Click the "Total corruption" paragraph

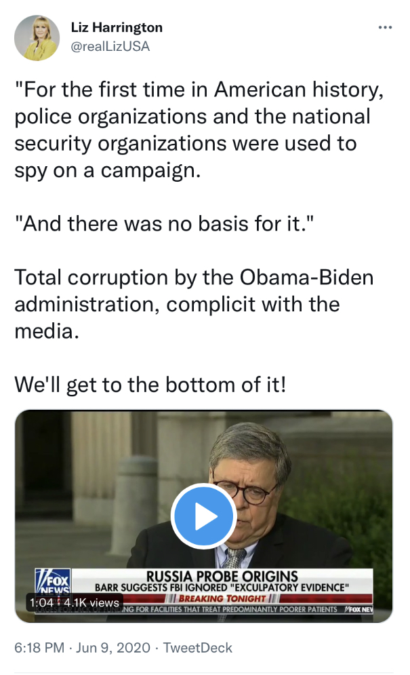pyautogui.click(x=194, y=304)
